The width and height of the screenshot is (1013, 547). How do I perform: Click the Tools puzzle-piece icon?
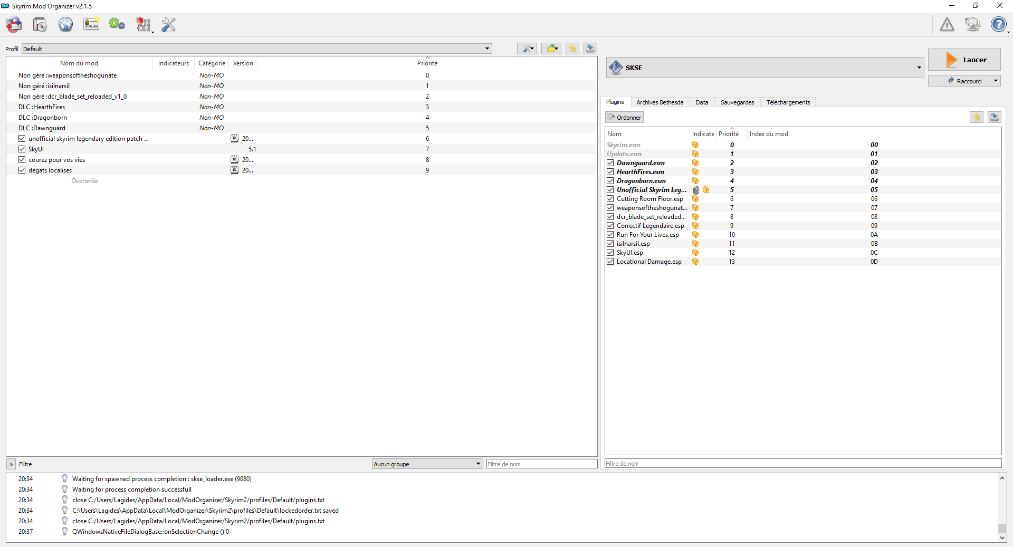(x=142, y=24)
